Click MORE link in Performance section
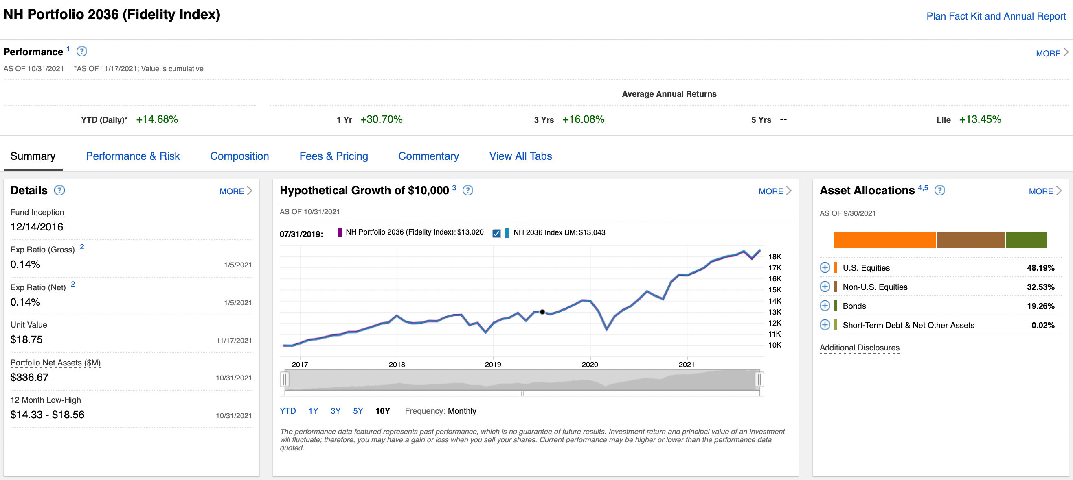The image size is (1073, 480). pos(1048,54)
